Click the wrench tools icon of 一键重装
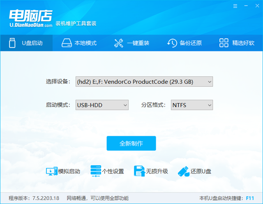The width and height of the screenshot is (263, 204). click(x=119, y=43)
